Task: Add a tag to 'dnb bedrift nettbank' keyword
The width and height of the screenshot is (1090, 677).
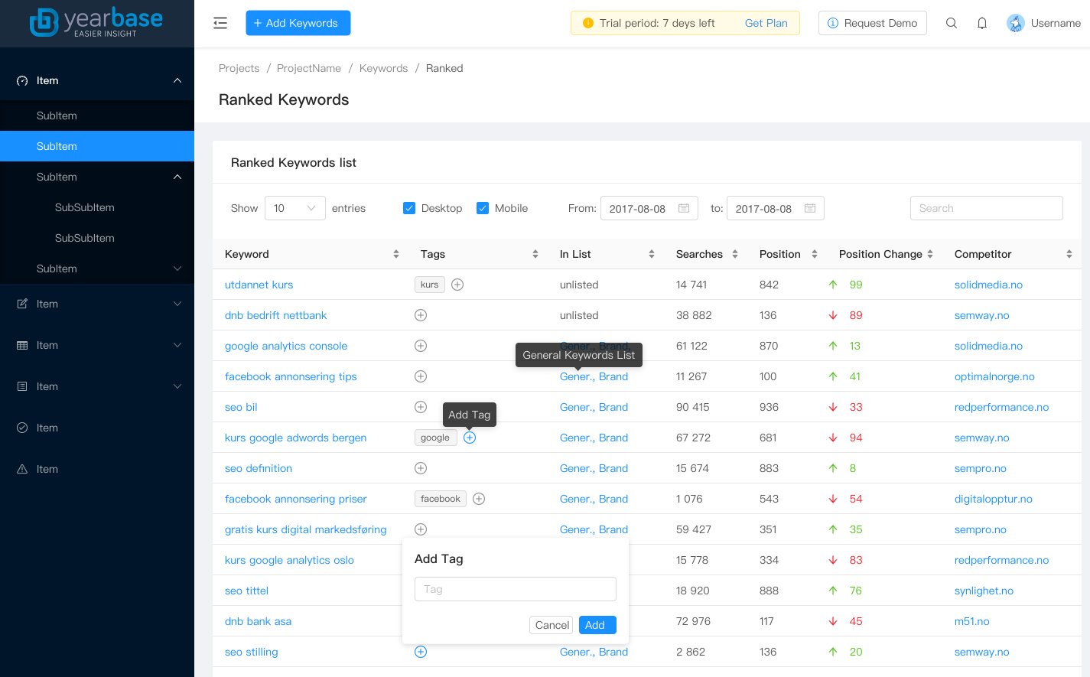Action: 420,314
